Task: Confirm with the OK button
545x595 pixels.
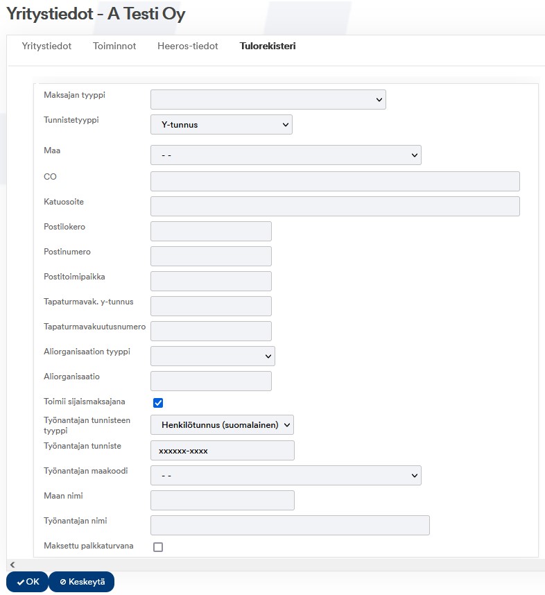Action: 27,582
